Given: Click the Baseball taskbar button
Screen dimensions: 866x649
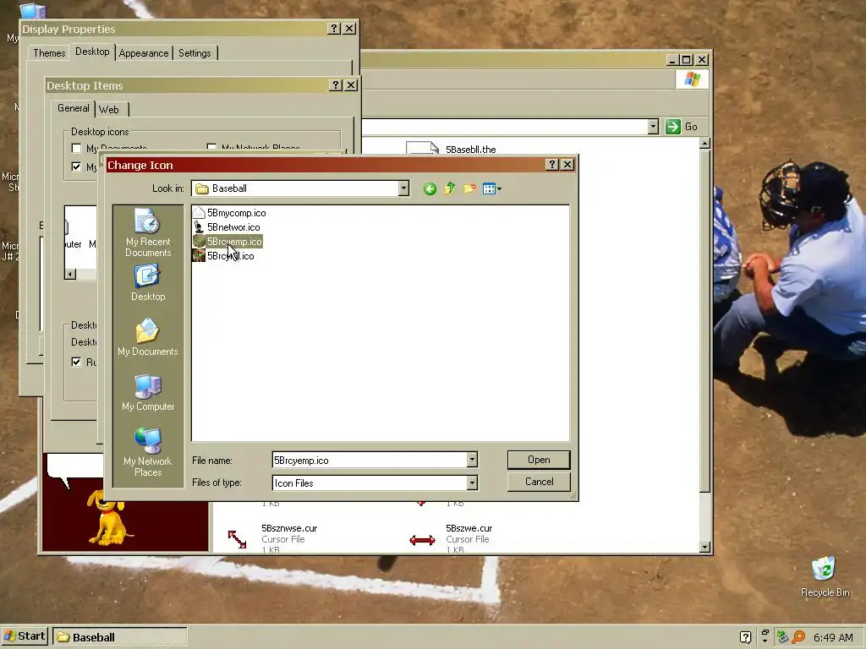Looking at the screenshot, I should 120,637.
